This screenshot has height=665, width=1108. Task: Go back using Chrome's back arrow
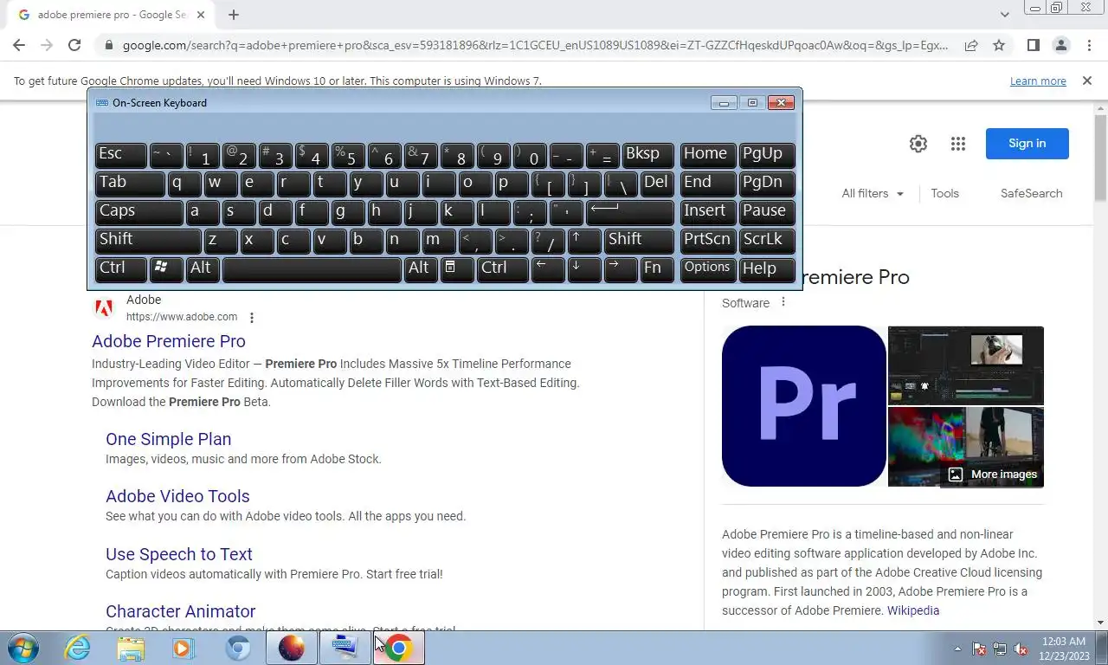19,45
